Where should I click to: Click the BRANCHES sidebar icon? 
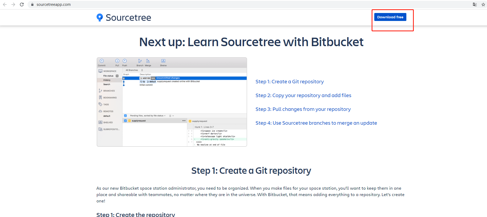(100, 91)
